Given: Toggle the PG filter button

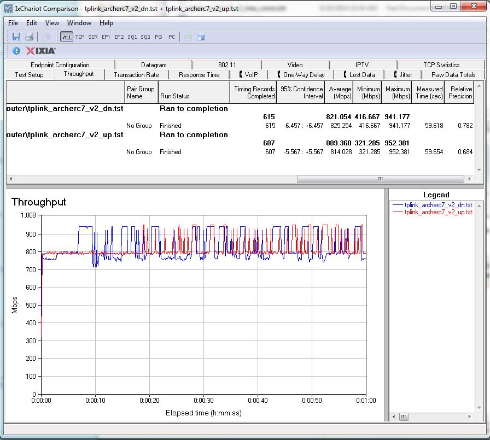Looking at the screenshot, I should tap(159, 37).
